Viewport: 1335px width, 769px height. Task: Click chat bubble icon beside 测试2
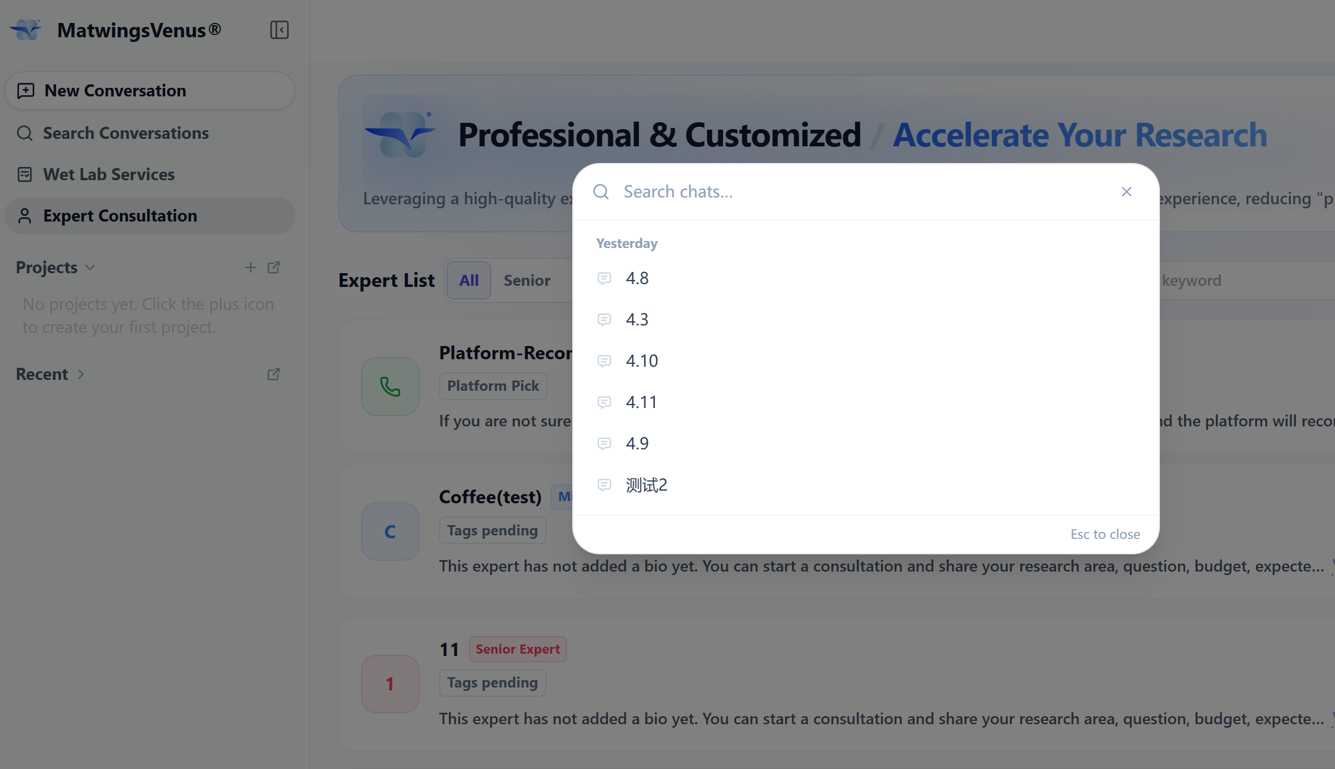(604, 485)
